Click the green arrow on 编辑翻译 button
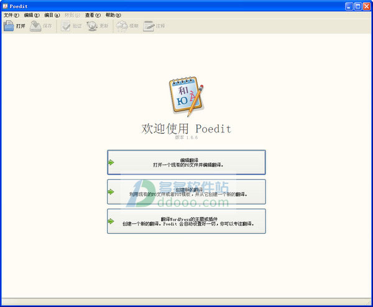The image size is (373, 307). click(111, 163)
